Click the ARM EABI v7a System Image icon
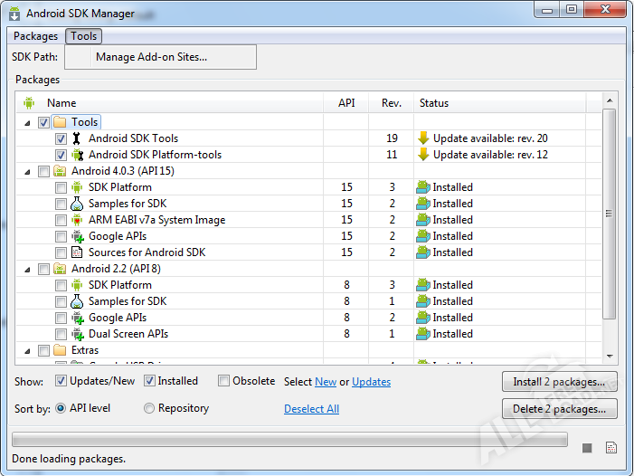The height and width of the screenshot is (476, 634). click(77, 220)
